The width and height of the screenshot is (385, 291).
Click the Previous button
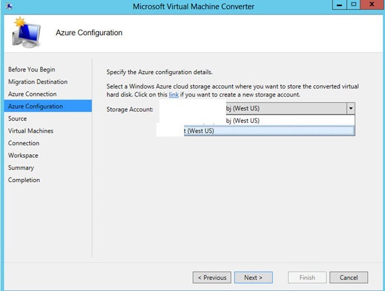tap(212, 278)
